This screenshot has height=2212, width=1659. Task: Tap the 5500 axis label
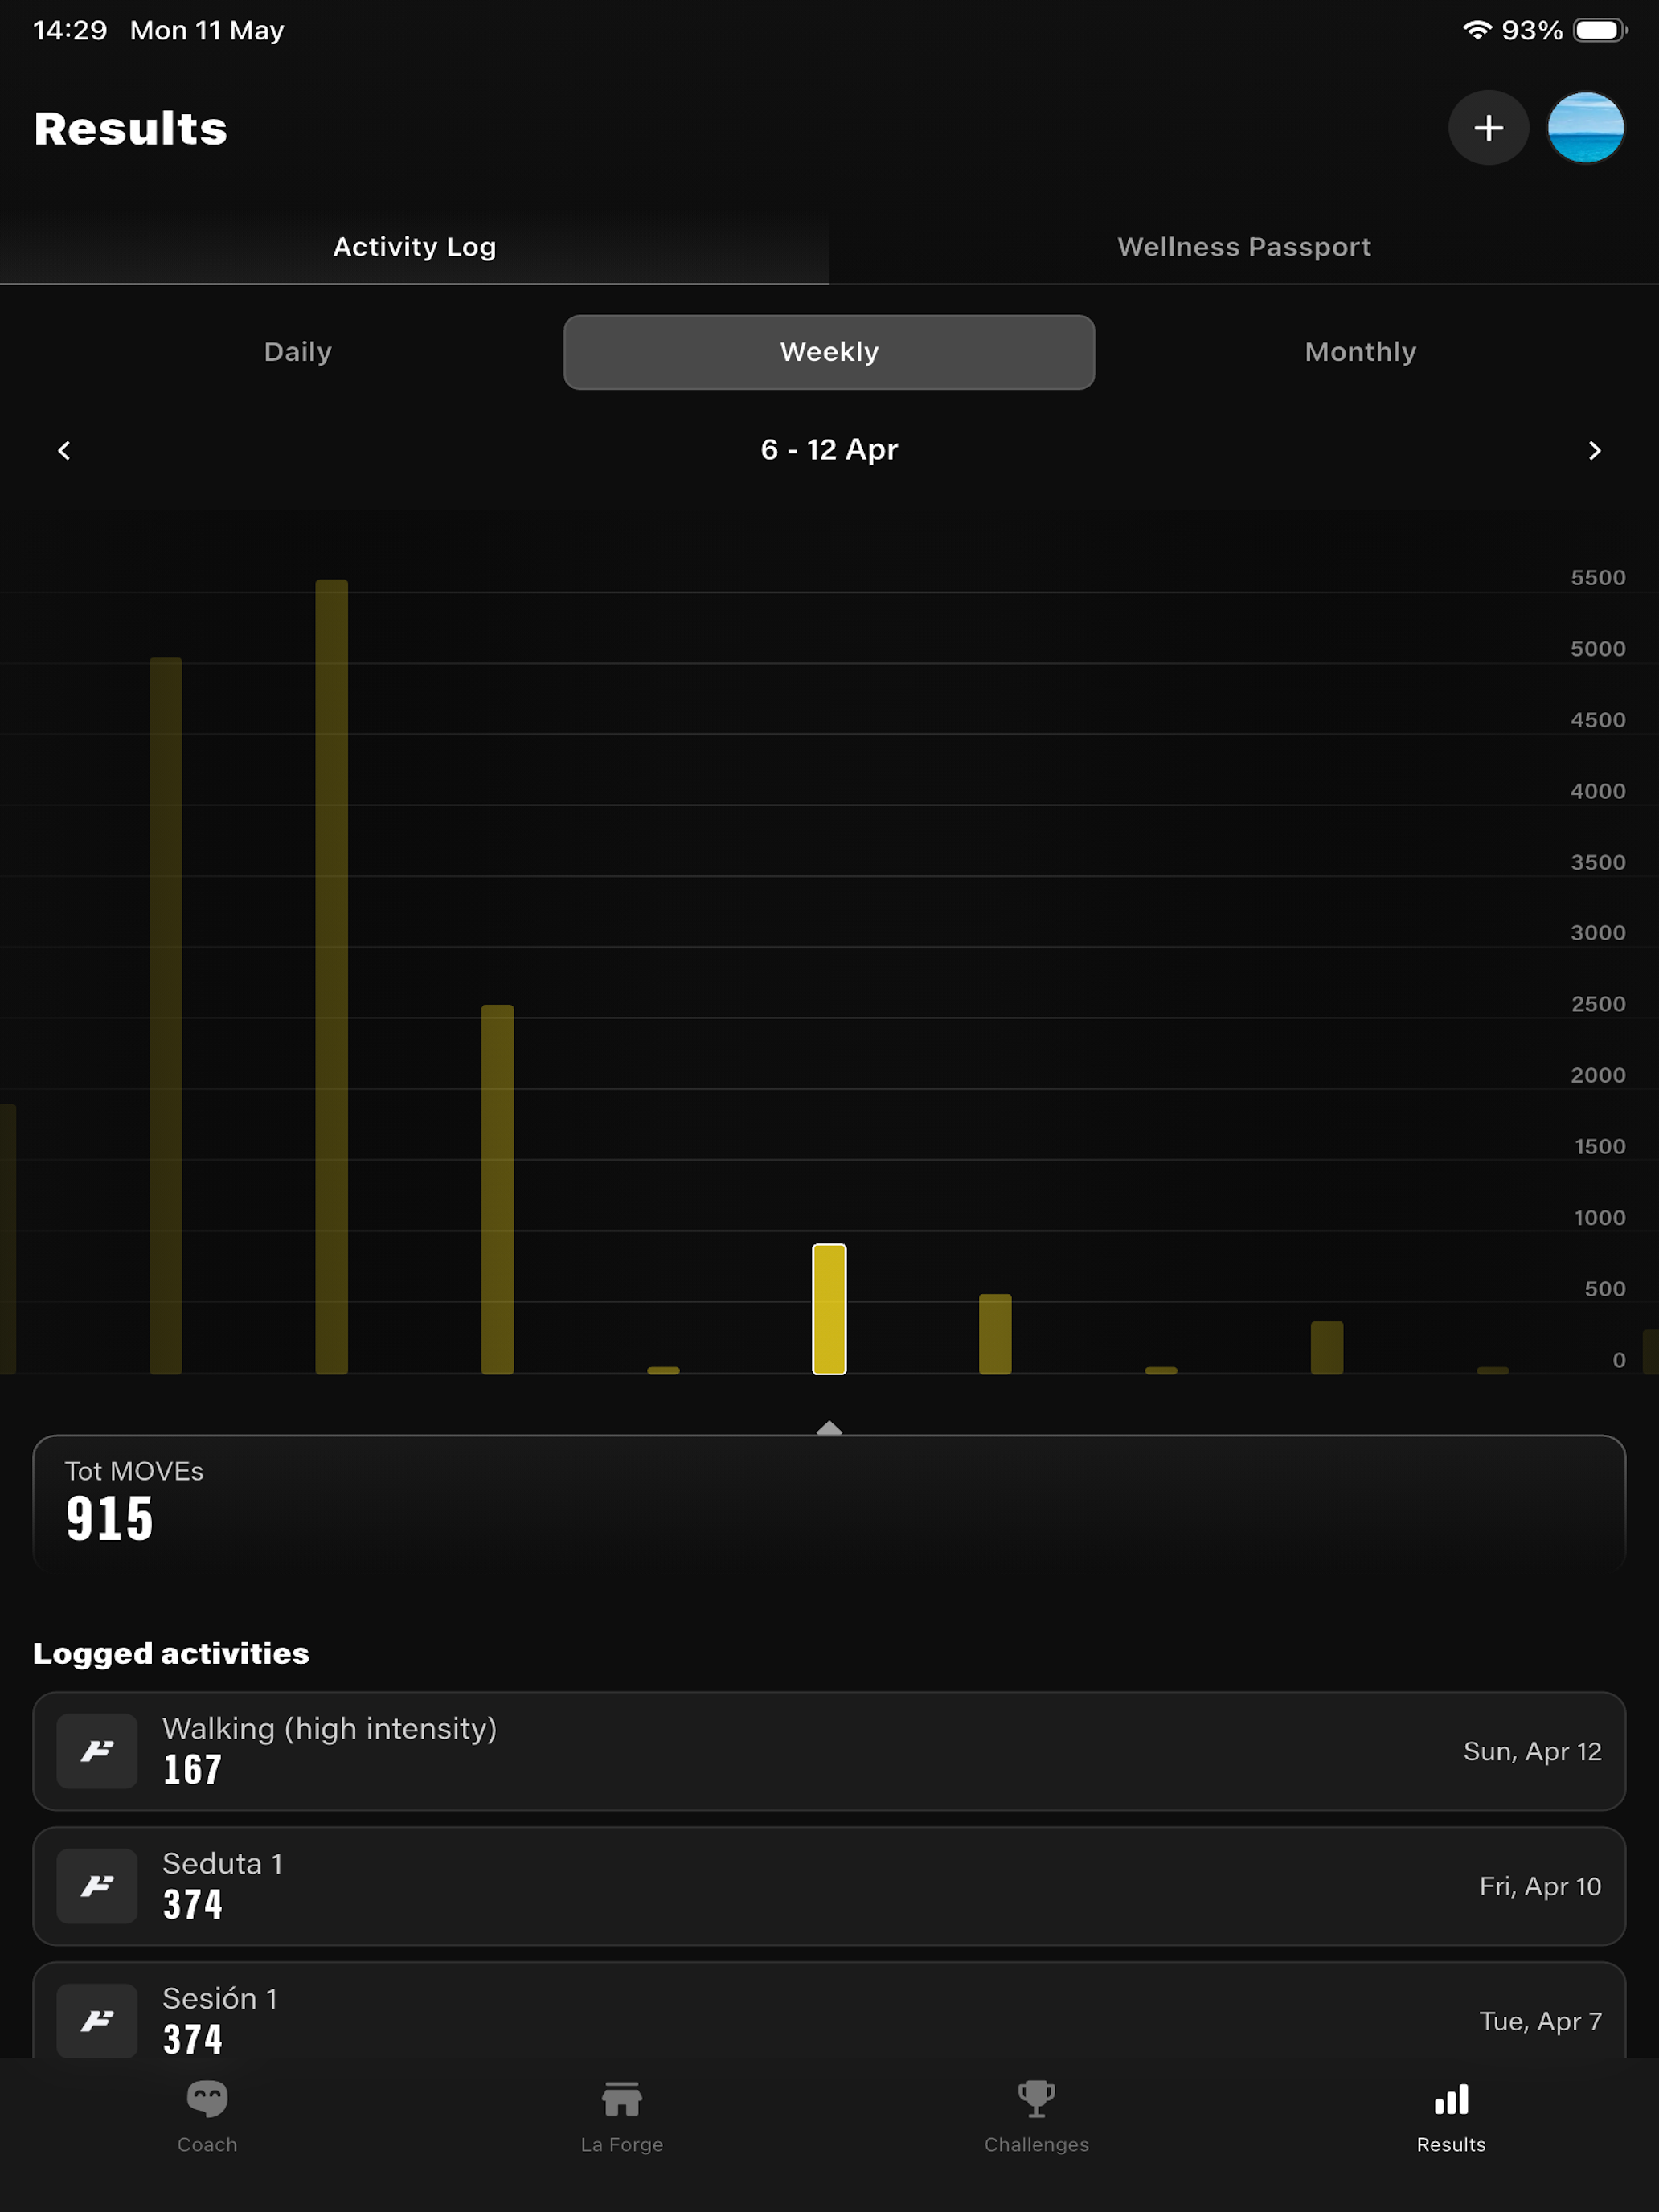(x=1598, y=577)
